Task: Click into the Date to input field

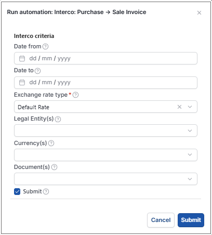Action: [105, 83]
